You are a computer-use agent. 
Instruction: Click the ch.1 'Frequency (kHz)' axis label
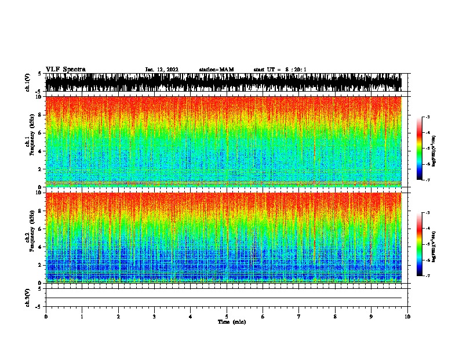click(32, 135)
